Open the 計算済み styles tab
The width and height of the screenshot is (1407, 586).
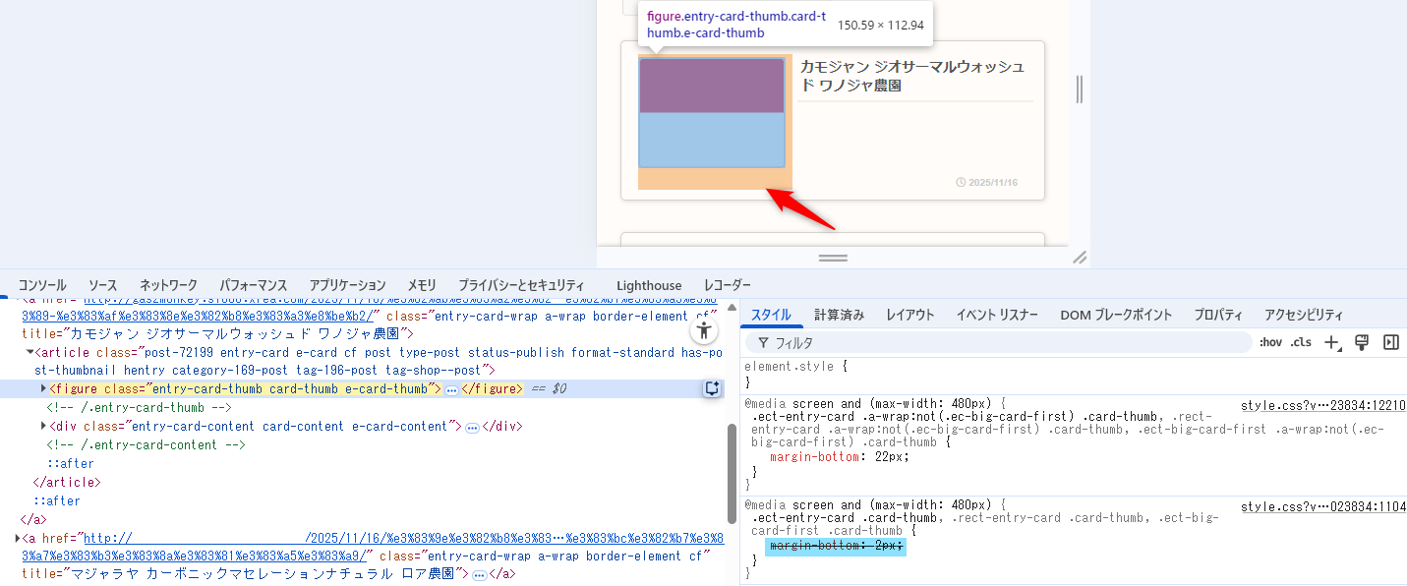(839, 315)
